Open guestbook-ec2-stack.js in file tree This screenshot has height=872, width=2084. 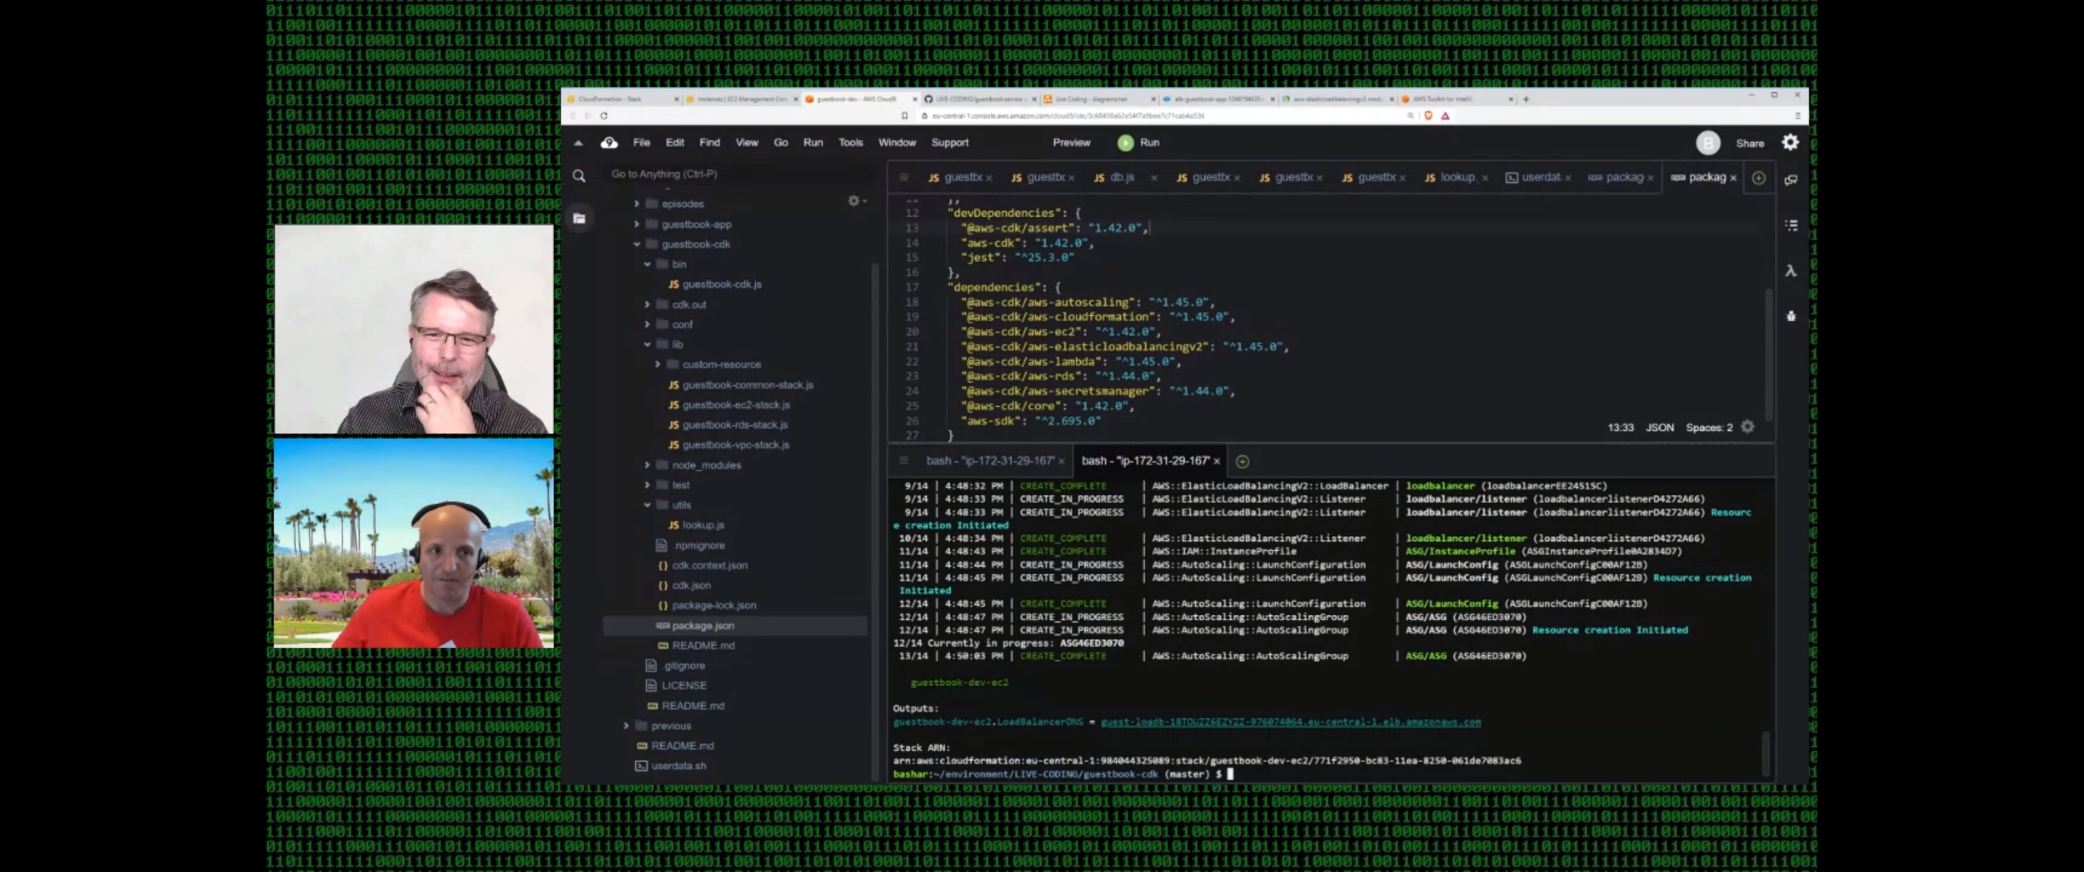click(x=735, y=405)
